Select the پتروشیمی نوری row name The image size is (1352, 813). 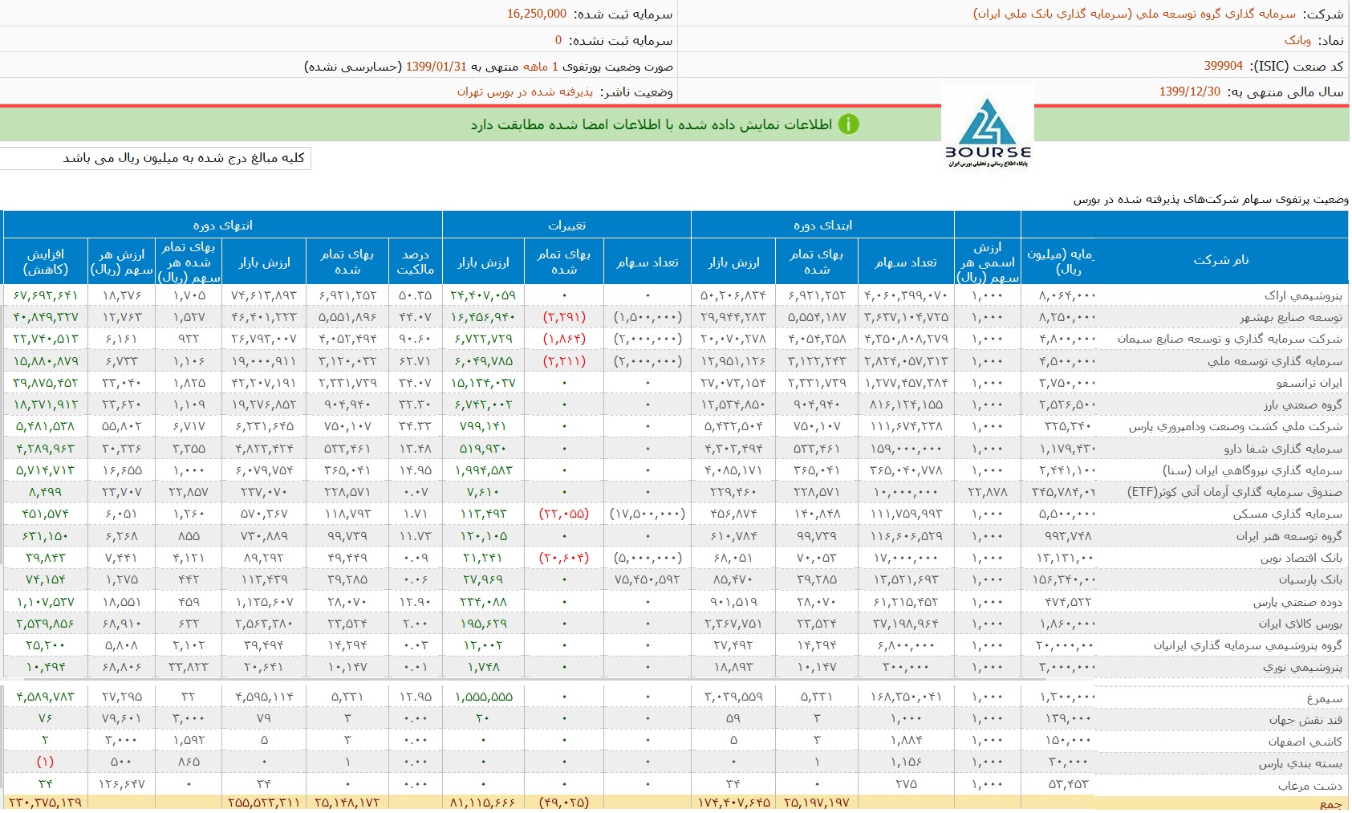(x=1301, y=667)
